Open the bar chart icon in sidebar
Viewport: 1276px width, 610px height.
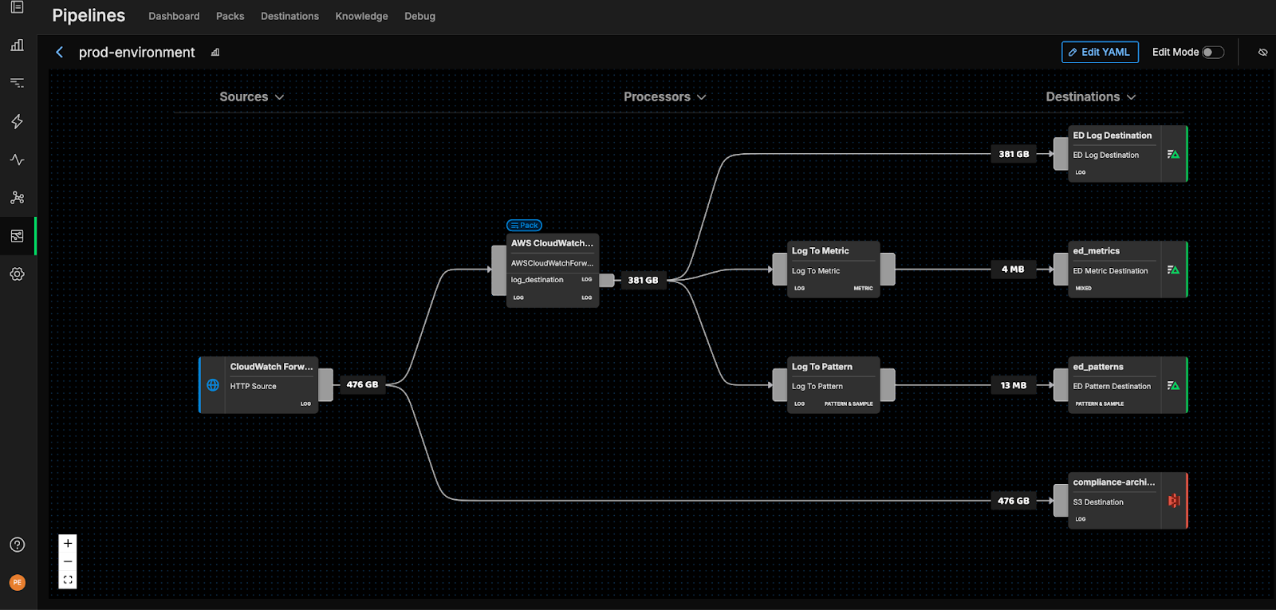(x=17, y=45)
